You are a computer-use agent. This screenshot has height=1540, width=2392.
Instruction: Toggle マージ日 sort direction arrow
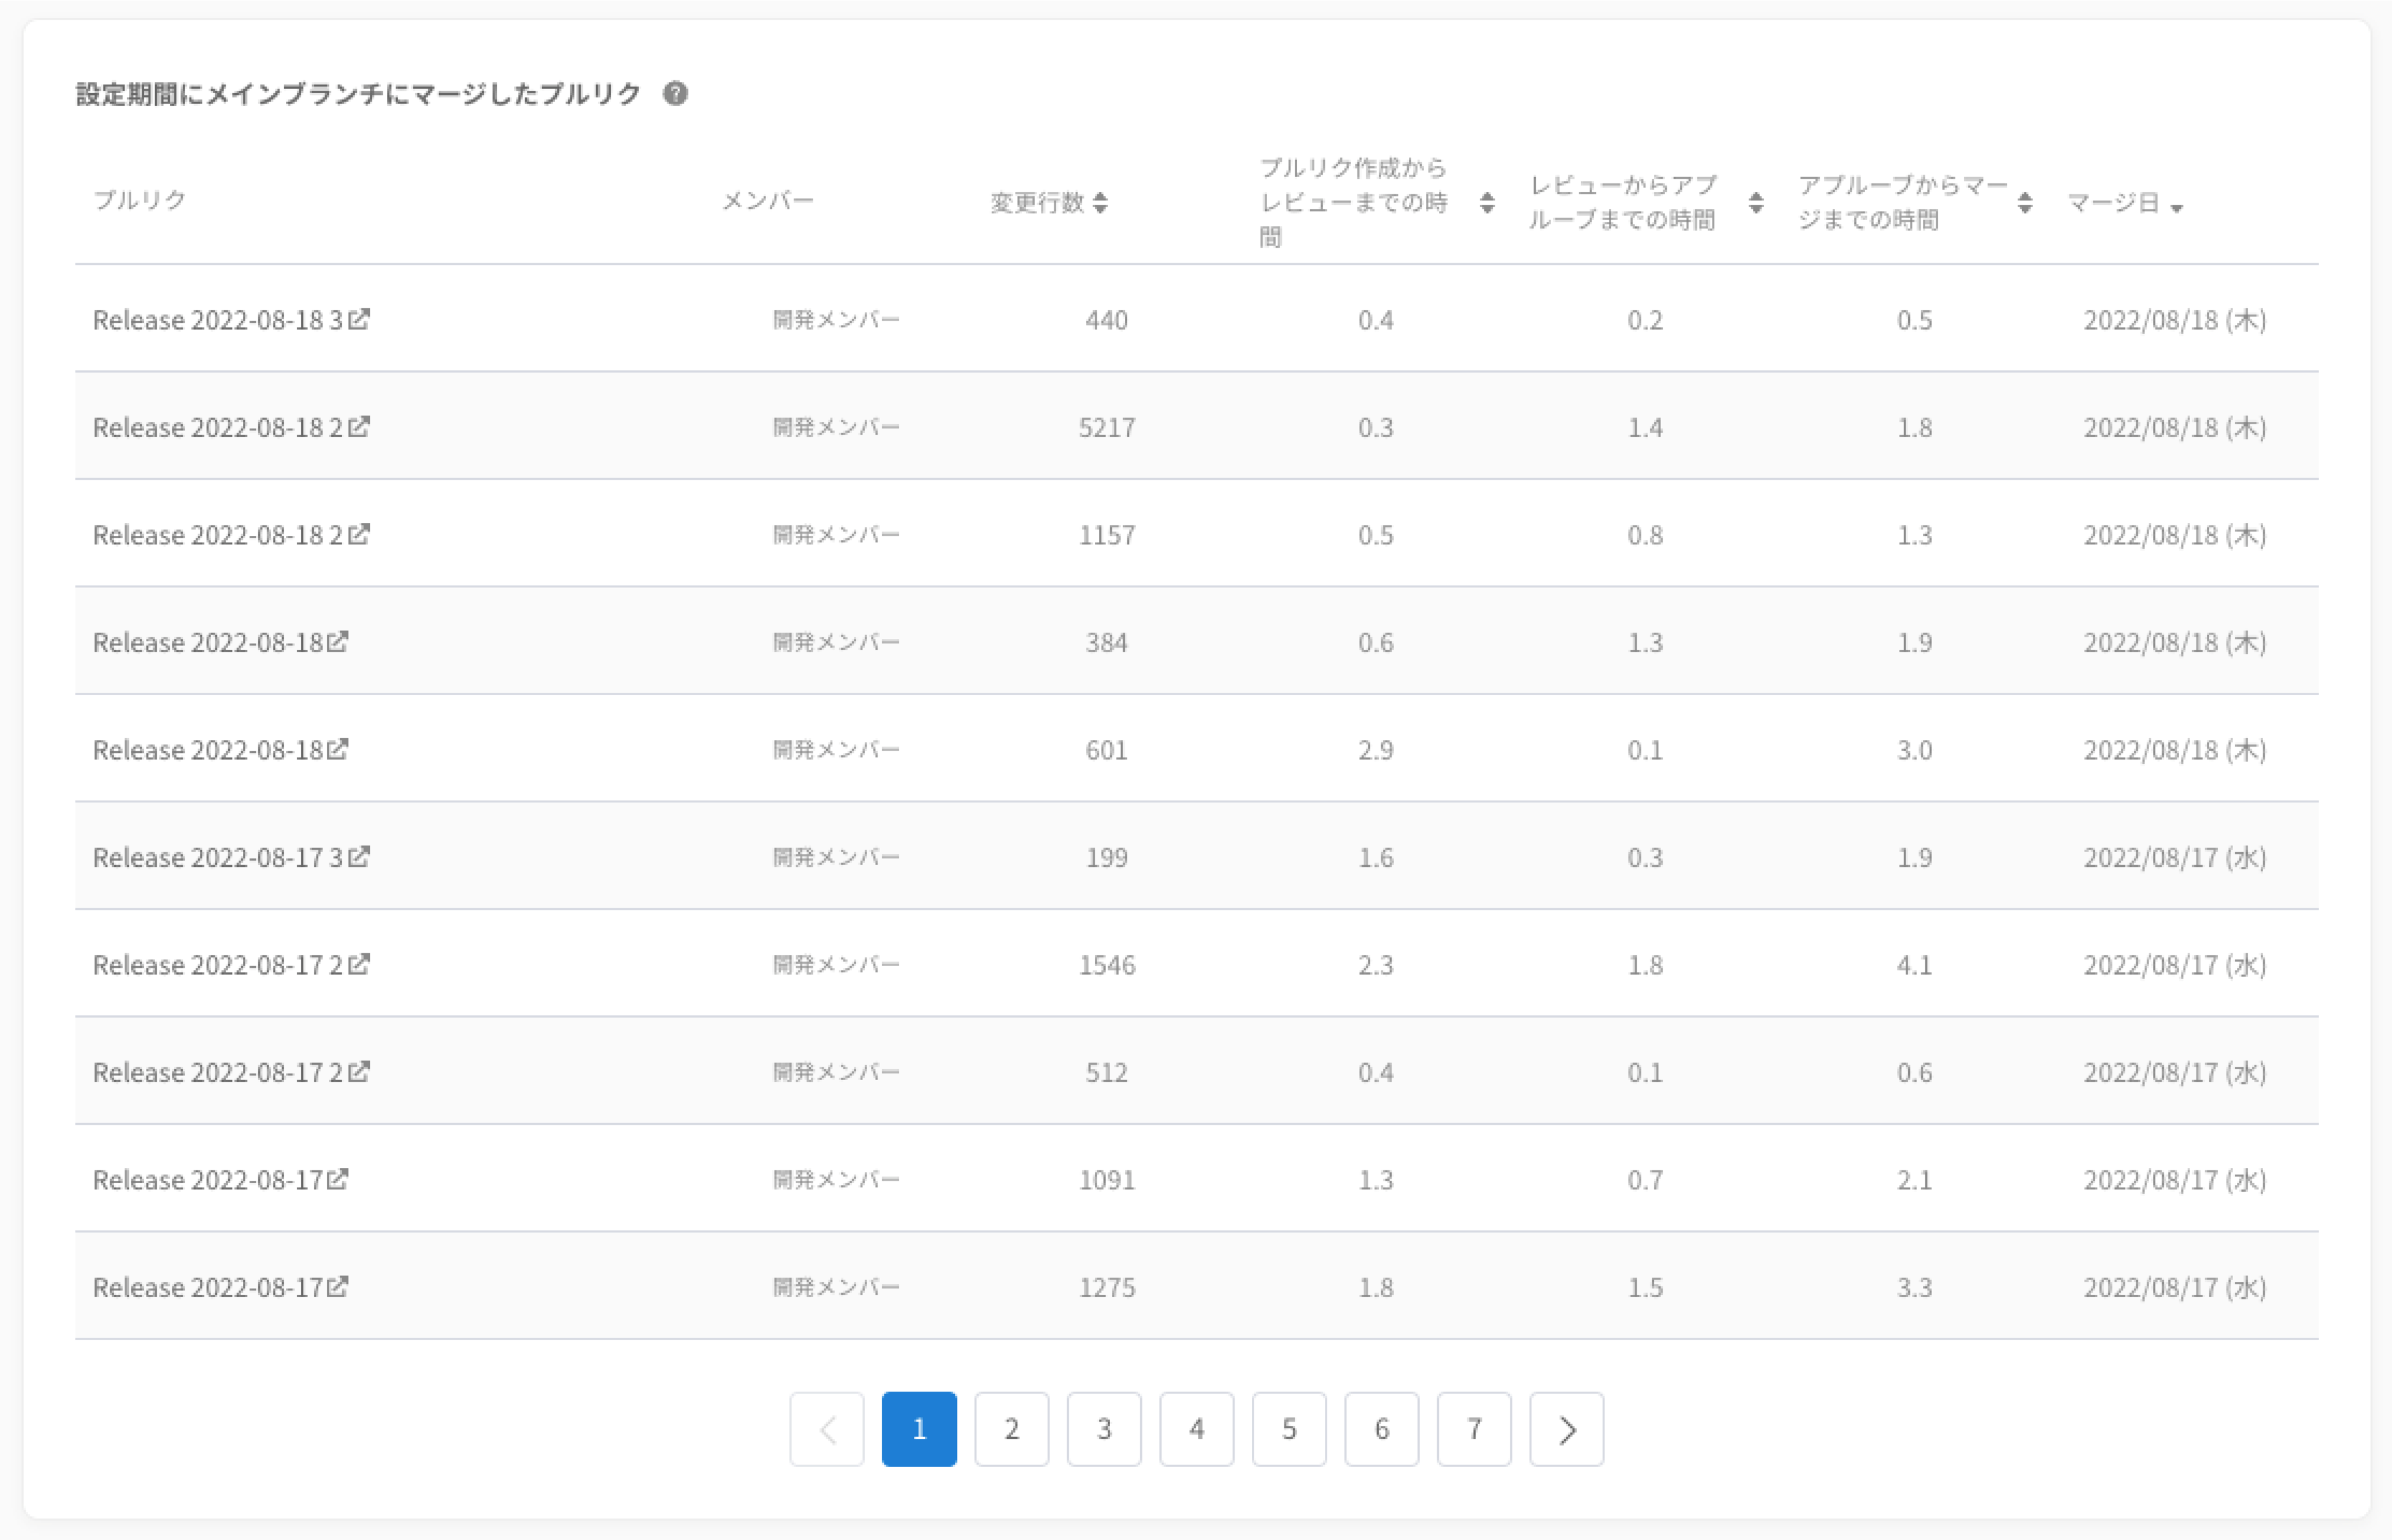[x=2176, y=208]
